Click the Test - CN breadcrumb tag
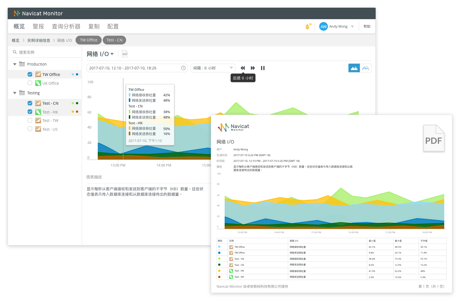The height and width of the screenshot is (303, 460). coord(115,40)
